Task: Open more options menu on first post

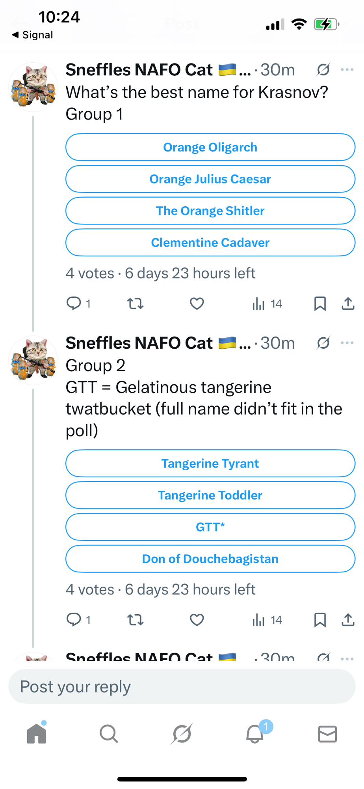Action: point(347,70)
